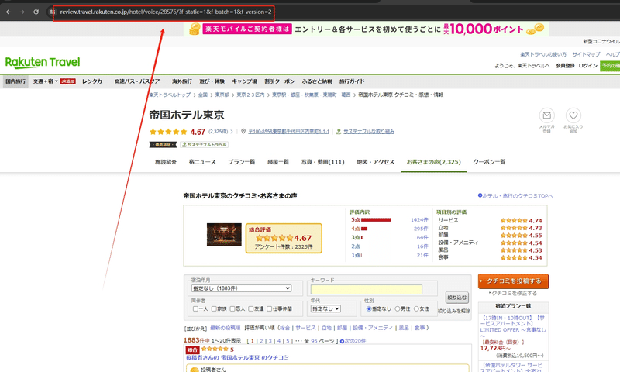
Task: Select 指定なし gender radio button
Action: (369, 308)
